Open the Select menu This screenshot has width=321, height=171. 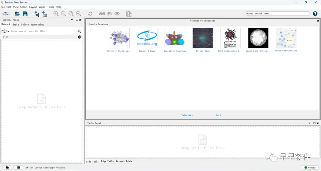click(24, 7)
